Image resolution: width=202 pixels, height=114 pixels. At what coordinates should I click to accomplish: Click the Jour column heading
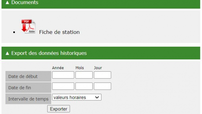[x=98, y=68]
